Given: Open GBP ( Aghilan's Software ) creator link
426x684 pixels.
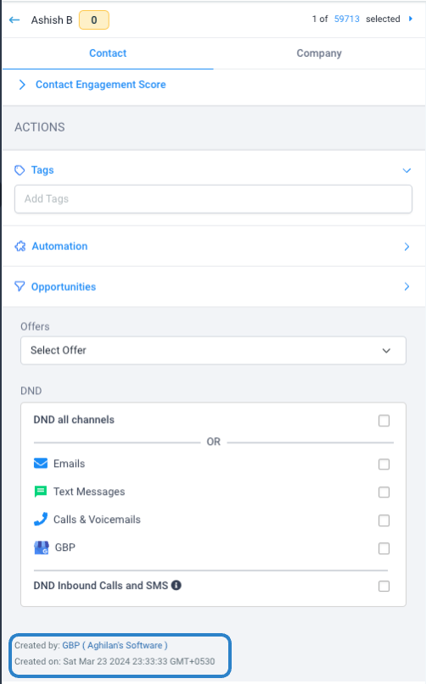Looking at the screenshot, I should (115, 645).
